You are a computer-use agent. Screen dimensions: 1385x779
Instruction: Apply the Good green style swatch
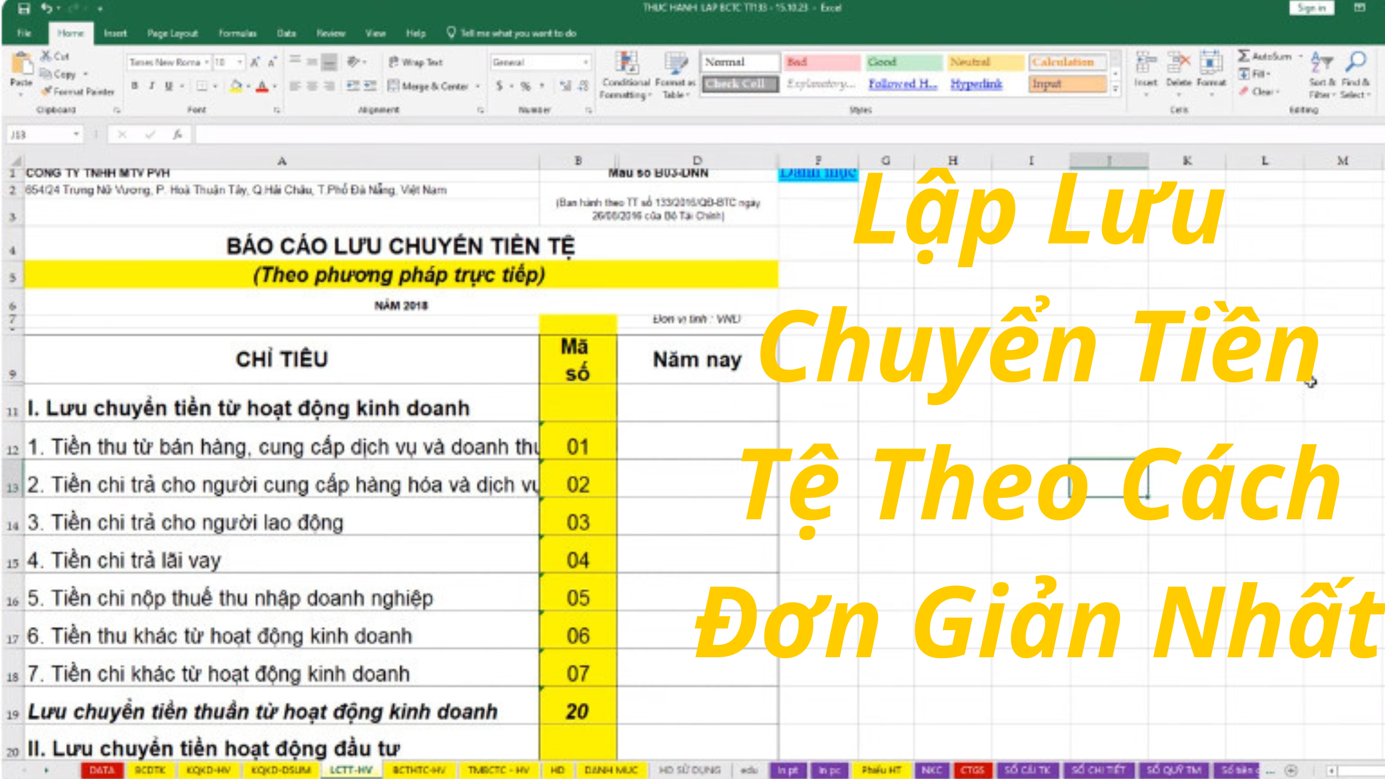903,62
